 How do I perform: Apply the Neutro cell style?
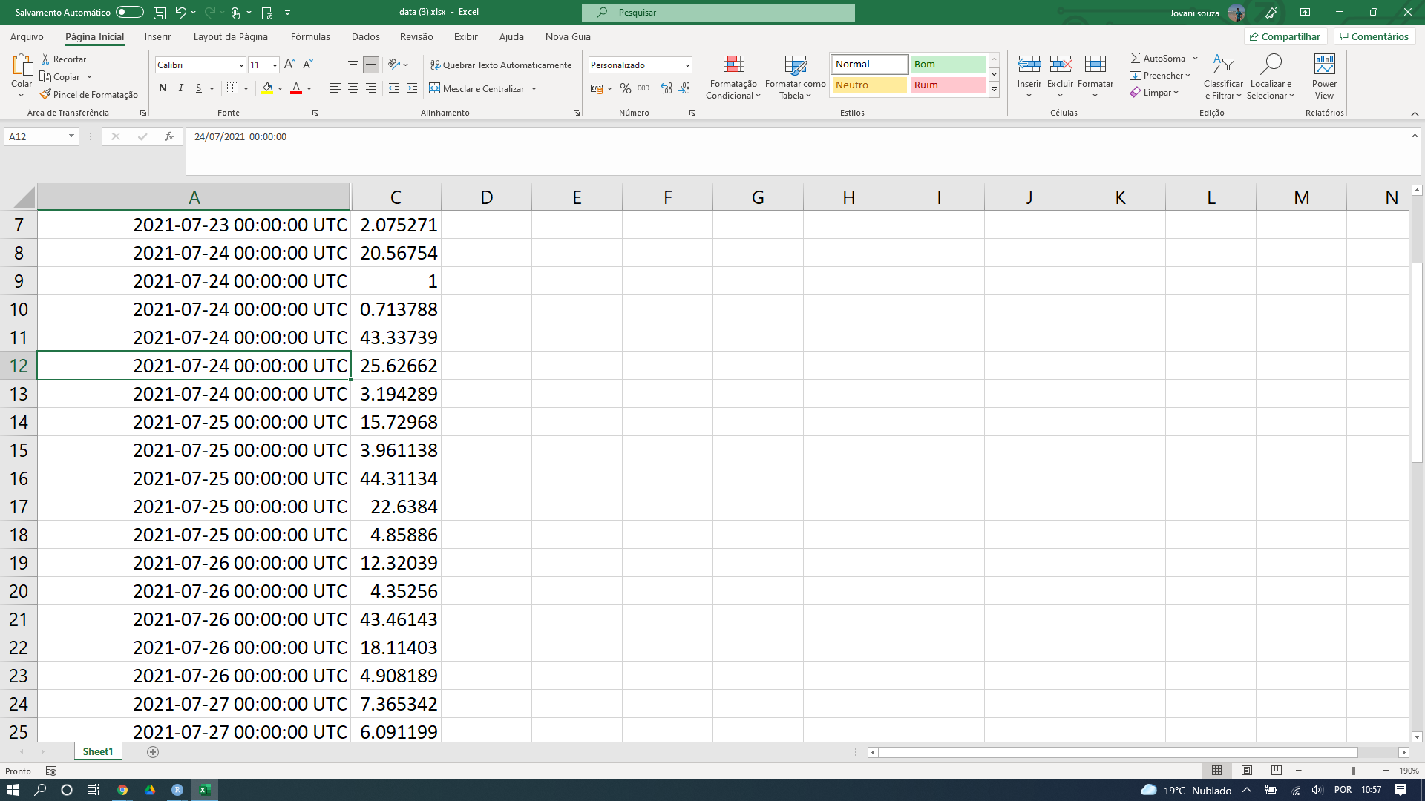click(x=869, y=85)
